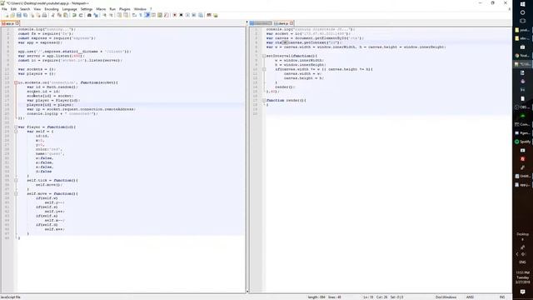Undo the last edit via toolbar
This screenshot has width=533, height=300.
(x=74, y=15)
